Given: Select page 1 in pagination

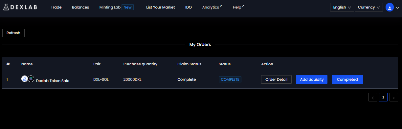Looking at the screenshot, I should pyautogui.click(x=383, y=97).
